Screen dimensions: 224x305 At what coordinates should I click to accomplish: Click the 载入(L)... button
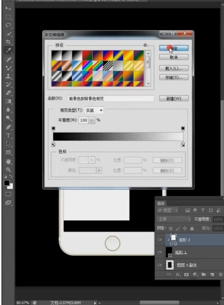click(x=174, y=69)
